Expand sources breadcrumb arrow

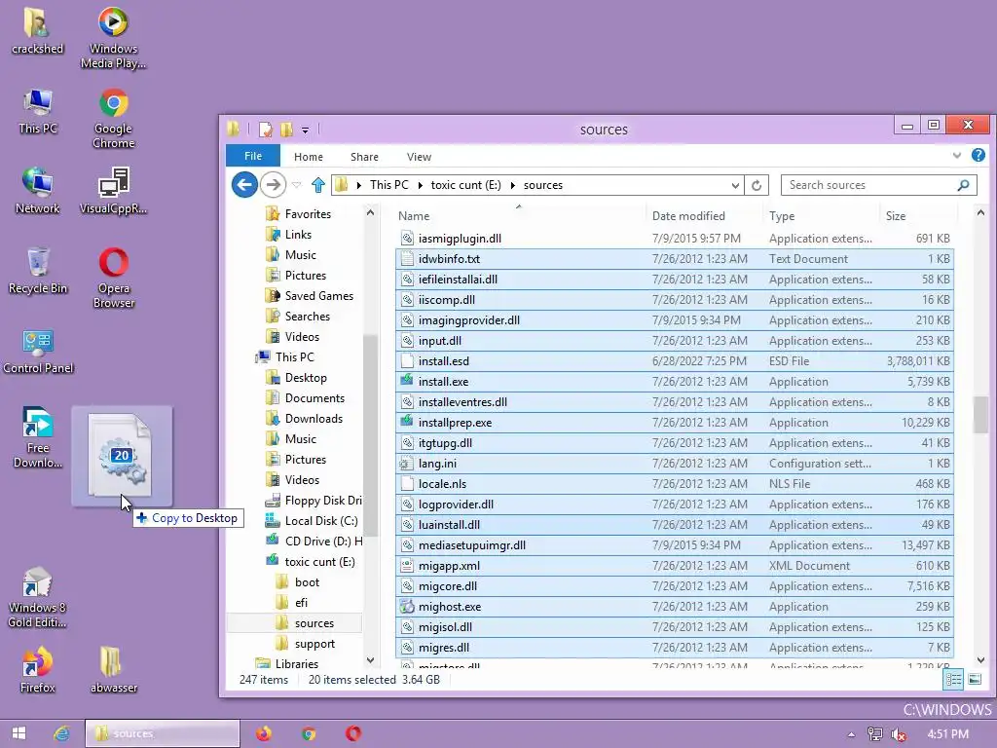click(x=512, y=185)
